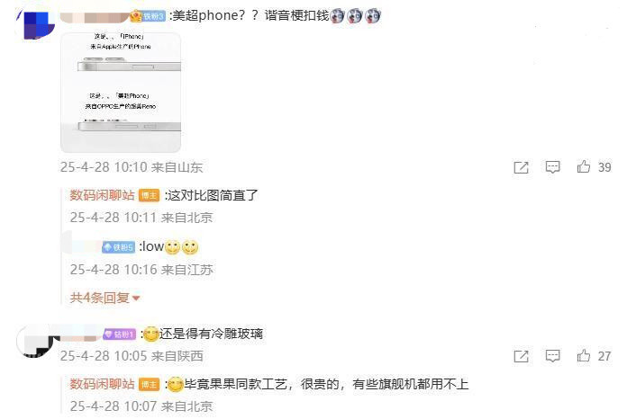Viewport: 627px width, 419px height.
Task: Click the purple fan badge of the second commenter
Action: click(120, 334)
